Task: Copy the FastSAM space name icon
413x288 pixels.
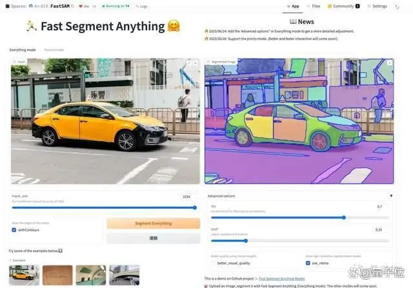Action: [x=73, y=6]
